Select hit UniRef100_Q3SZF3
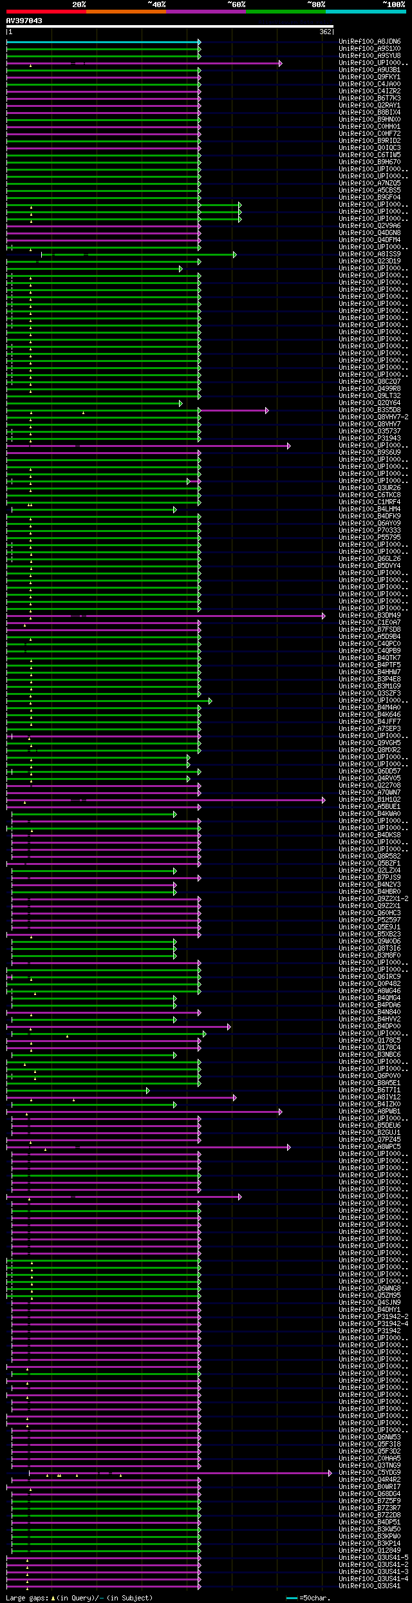Image resolution: width=412 pixels, height=1603 pixels. [x=370, y=694]
